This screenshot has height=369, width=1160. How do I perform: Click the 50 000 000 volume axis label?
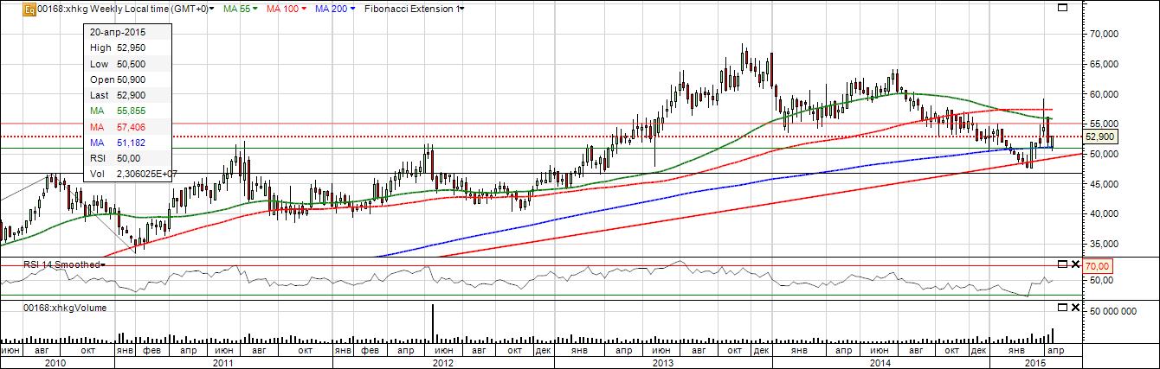click(x=1112, y=313)
